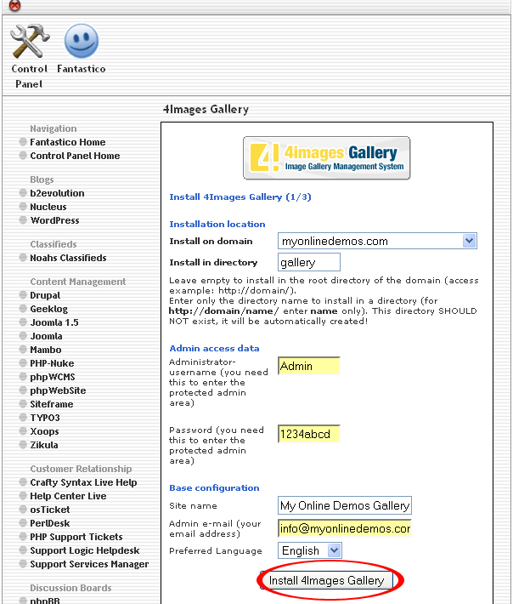This screenshot has height=604, width=513.
Task: Click the Content Management category label
Action: click(78, 282)
